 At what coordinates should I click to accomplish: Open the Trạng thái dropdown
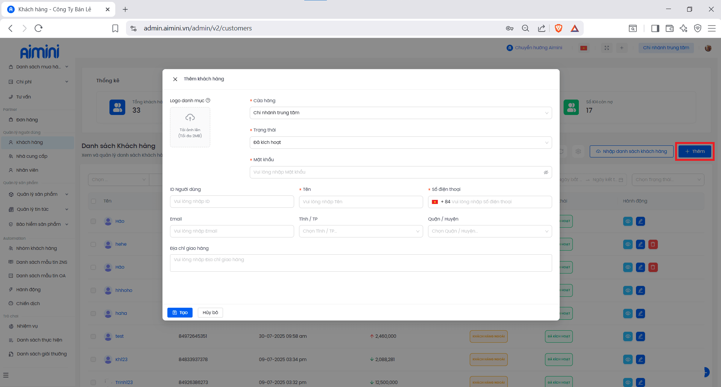401,142
